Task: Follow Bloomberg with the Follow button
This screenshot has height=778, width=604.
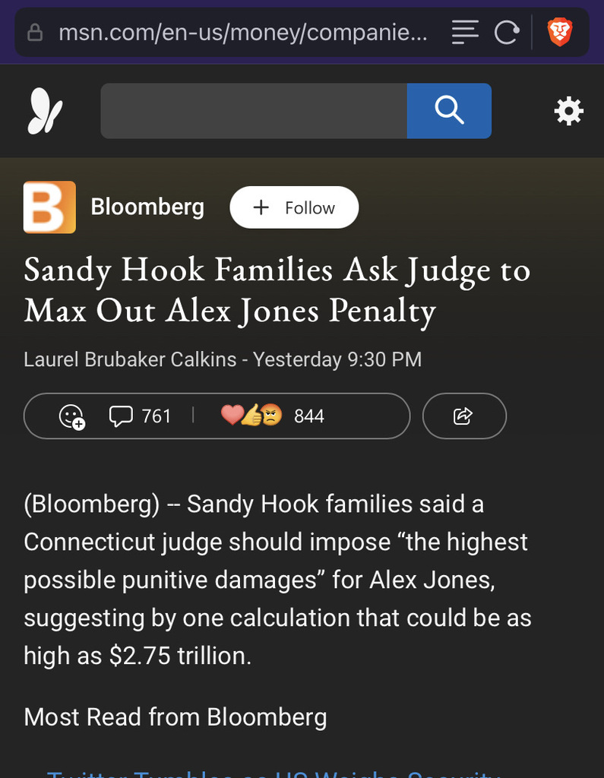Action: (x=294, y=207)
